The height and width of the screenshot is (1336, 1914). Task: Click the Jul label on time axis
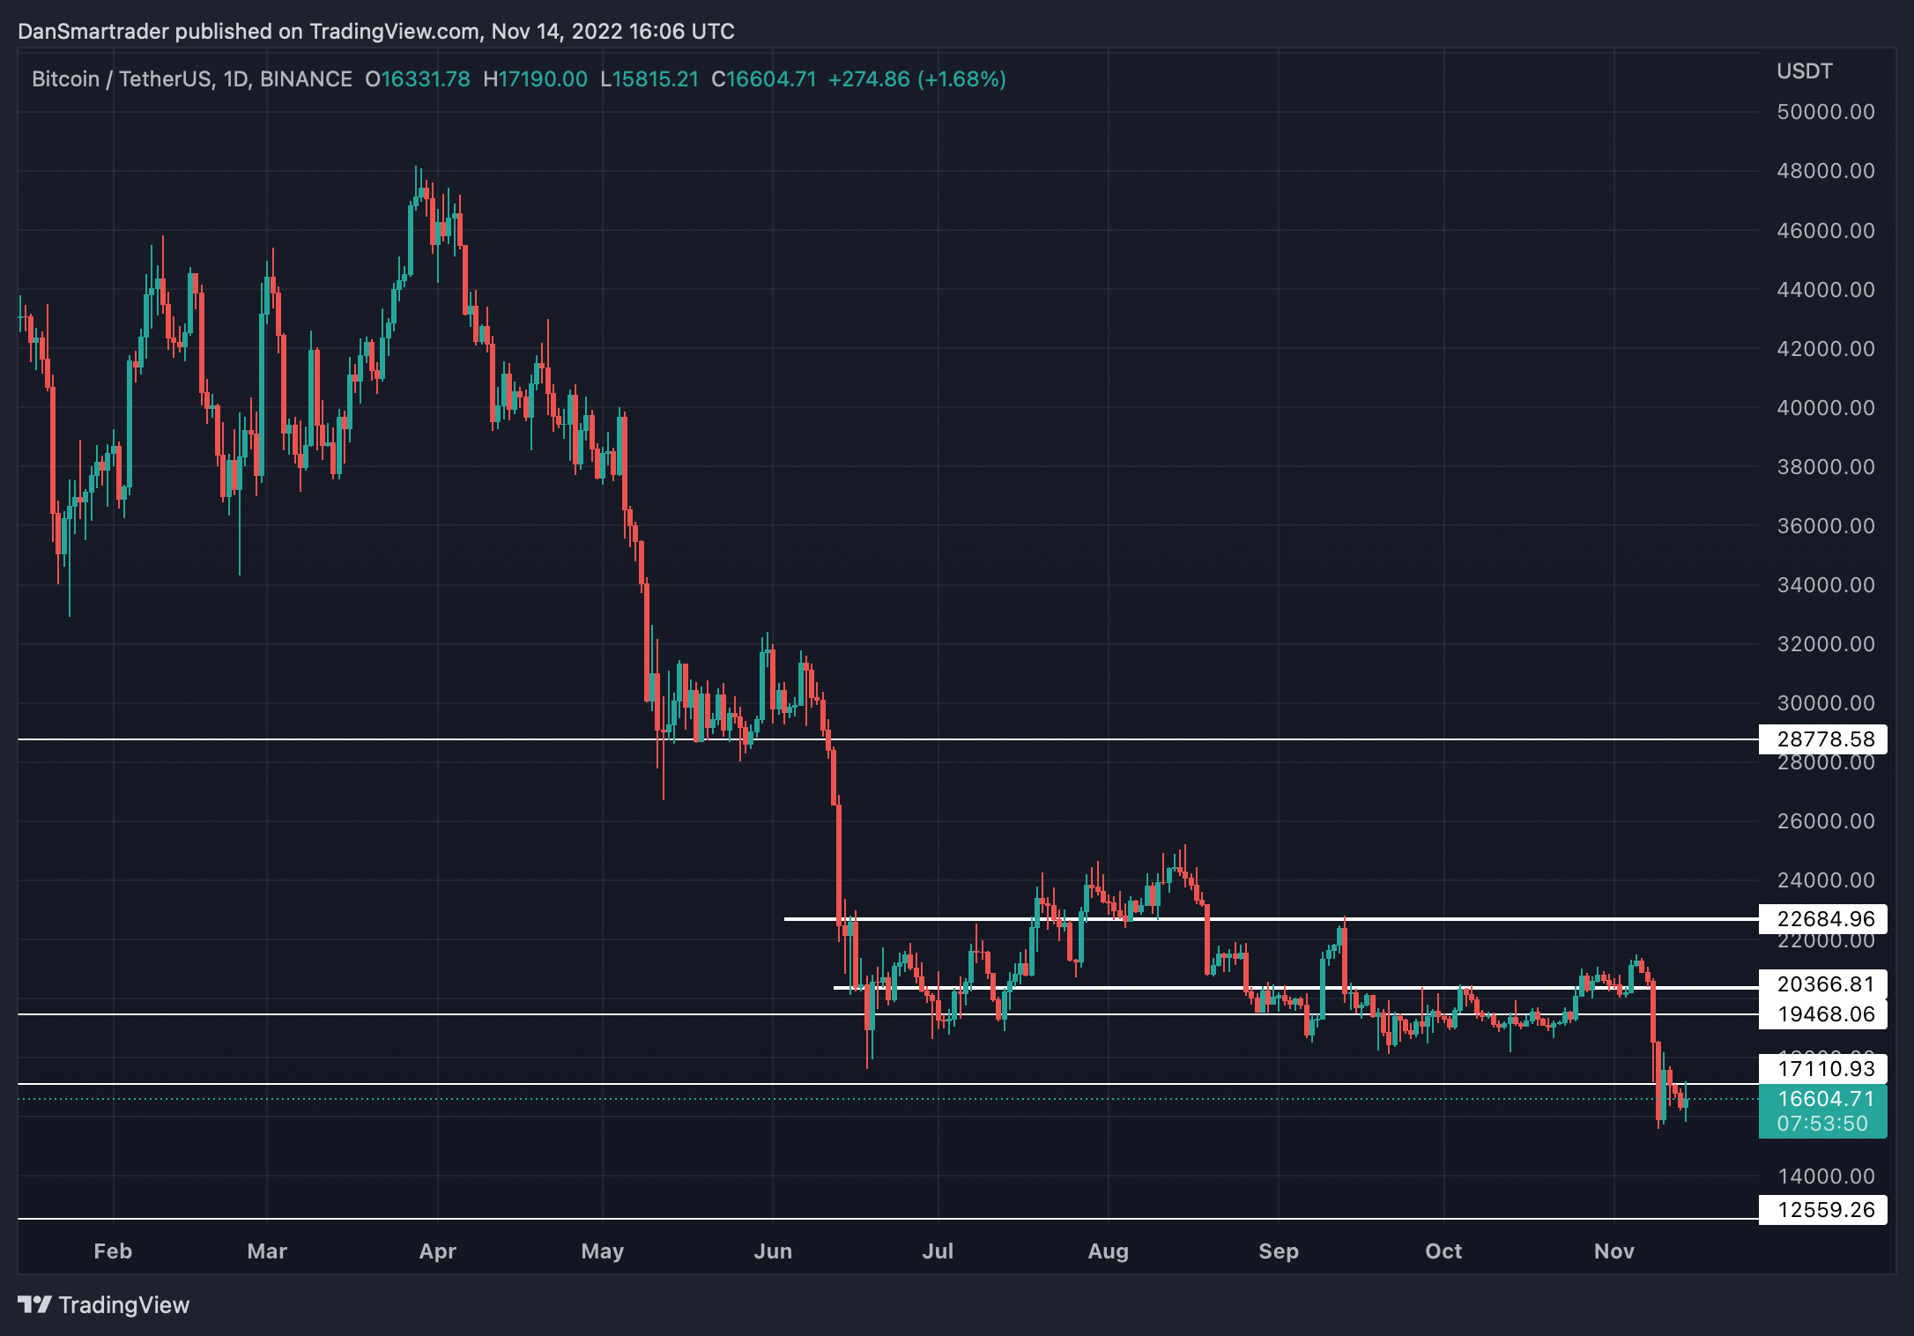(938, 1251)
